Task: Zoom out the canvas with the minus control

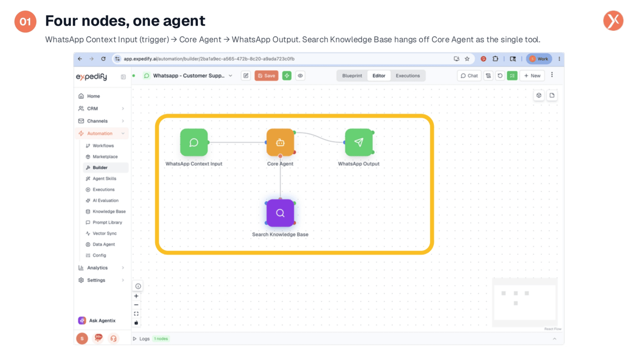Action: pyautogui.click(x=136, y=305)
